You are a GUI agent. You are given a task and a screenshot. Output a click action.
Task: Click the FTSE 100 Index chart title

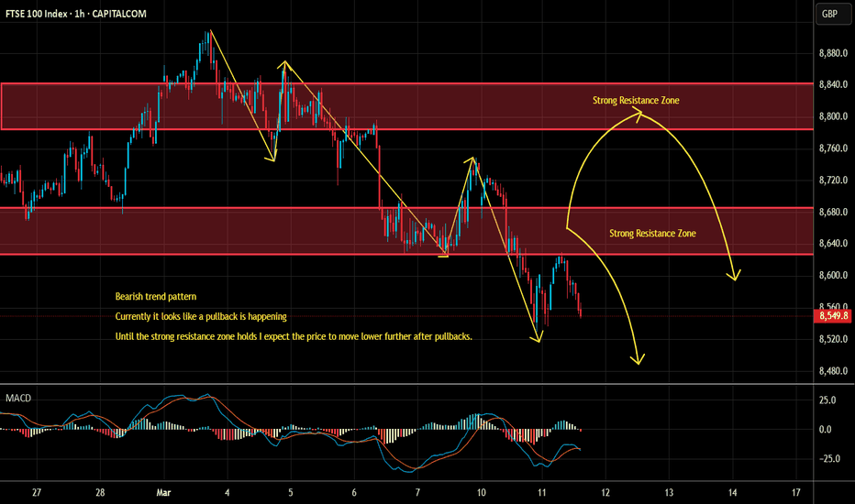(x=76, y=14)
